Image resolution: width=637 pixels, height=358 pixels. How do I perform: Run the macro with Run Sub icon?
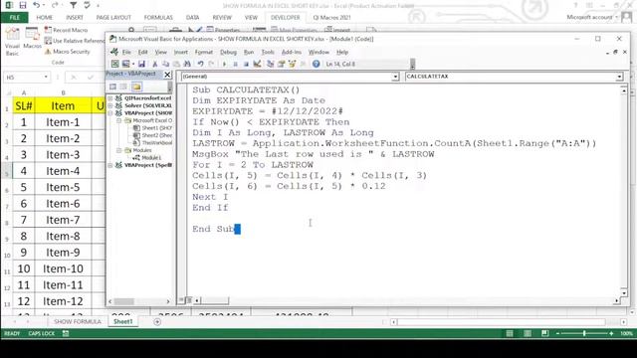[224, 64]
